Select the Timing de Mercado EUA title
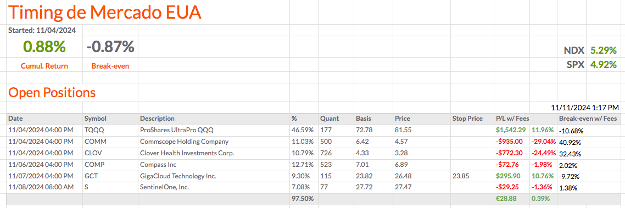This screenshot has width=625, height=208. click(x=105, y=13)
